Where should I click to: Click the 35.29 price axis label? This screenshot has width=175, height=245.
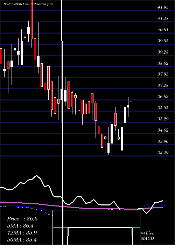coord(163,119)
